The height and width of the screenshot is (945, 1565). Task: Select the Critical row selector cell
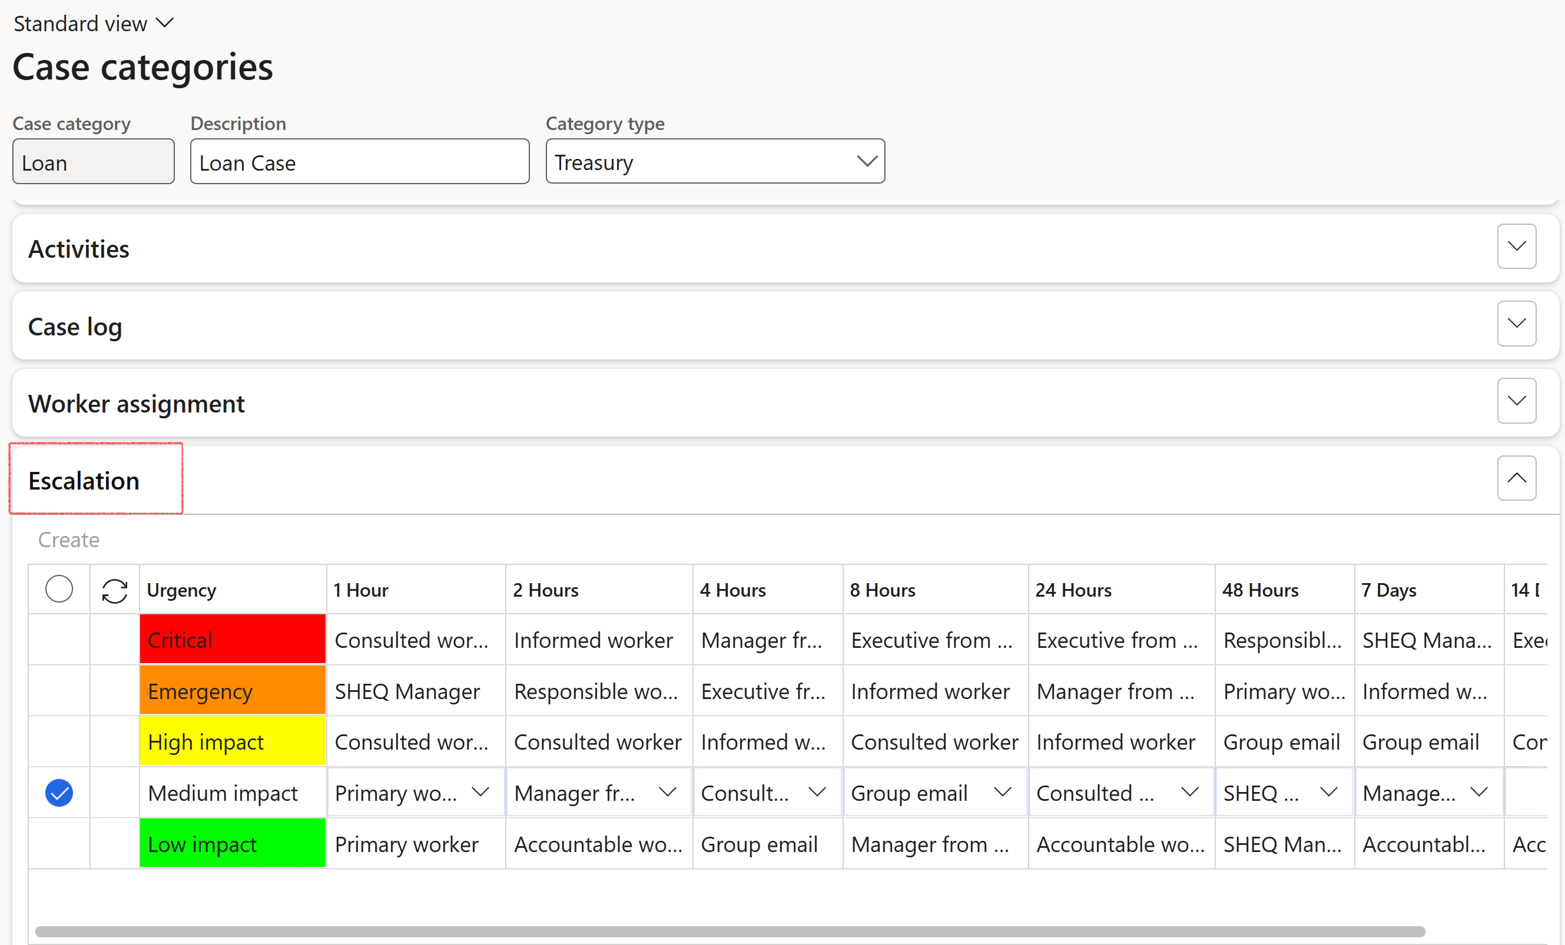tap(59, 640)
